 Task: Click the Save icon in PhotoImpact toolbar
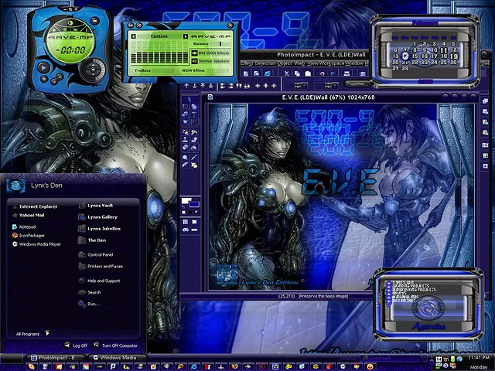[246, 73]
